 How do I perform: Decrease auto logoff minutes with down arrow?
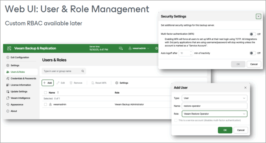[191, 55]
